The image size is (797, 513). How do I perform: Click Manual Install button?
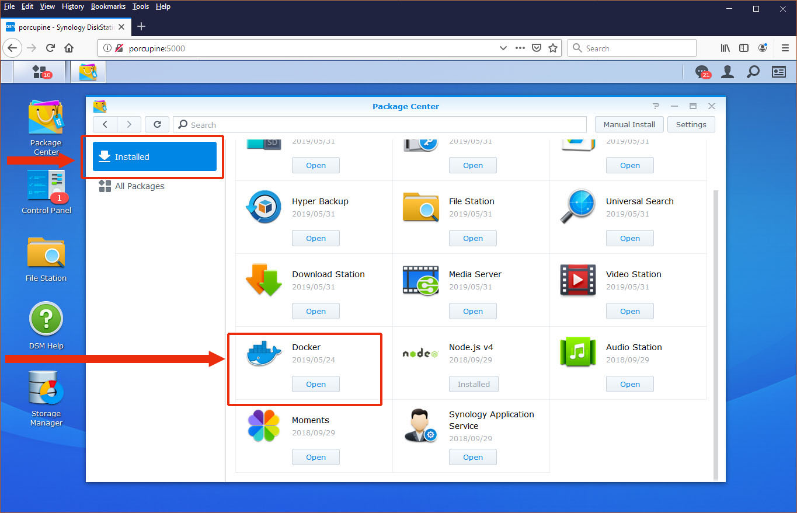(629, 124)
